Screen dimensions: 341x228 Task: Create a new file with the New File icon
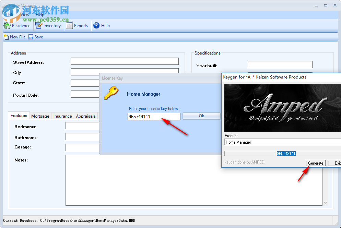coord(6,37)
